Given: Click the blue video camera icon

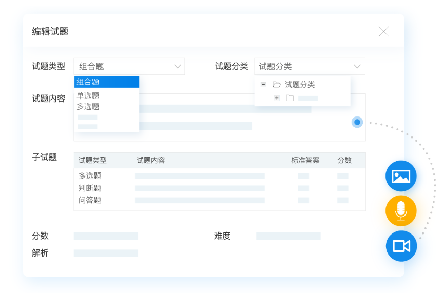Looking at the screenshot, I should [401, 246].
